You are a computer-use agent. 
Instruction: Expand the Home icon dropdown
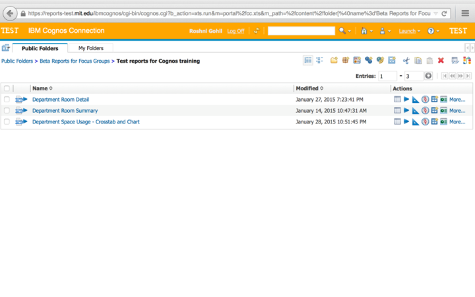pyautogui.click(x=365, y=31)
